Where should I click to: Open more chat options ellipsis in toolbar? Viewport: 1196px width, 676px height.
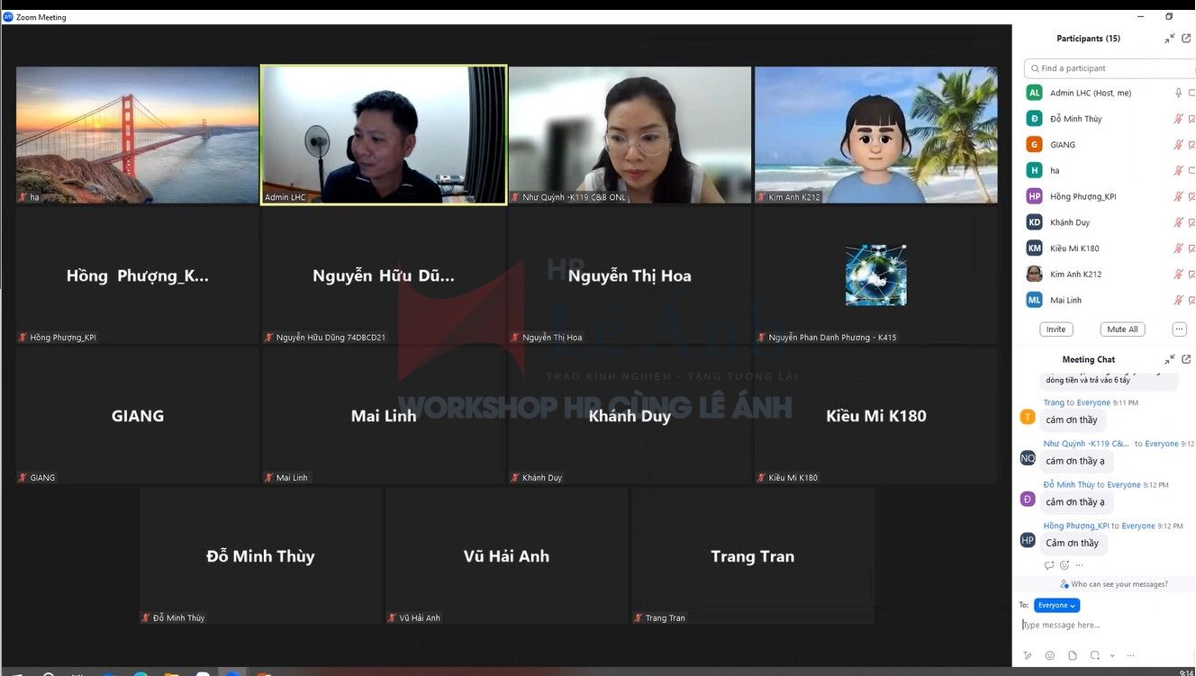[x=1130, y=655]
